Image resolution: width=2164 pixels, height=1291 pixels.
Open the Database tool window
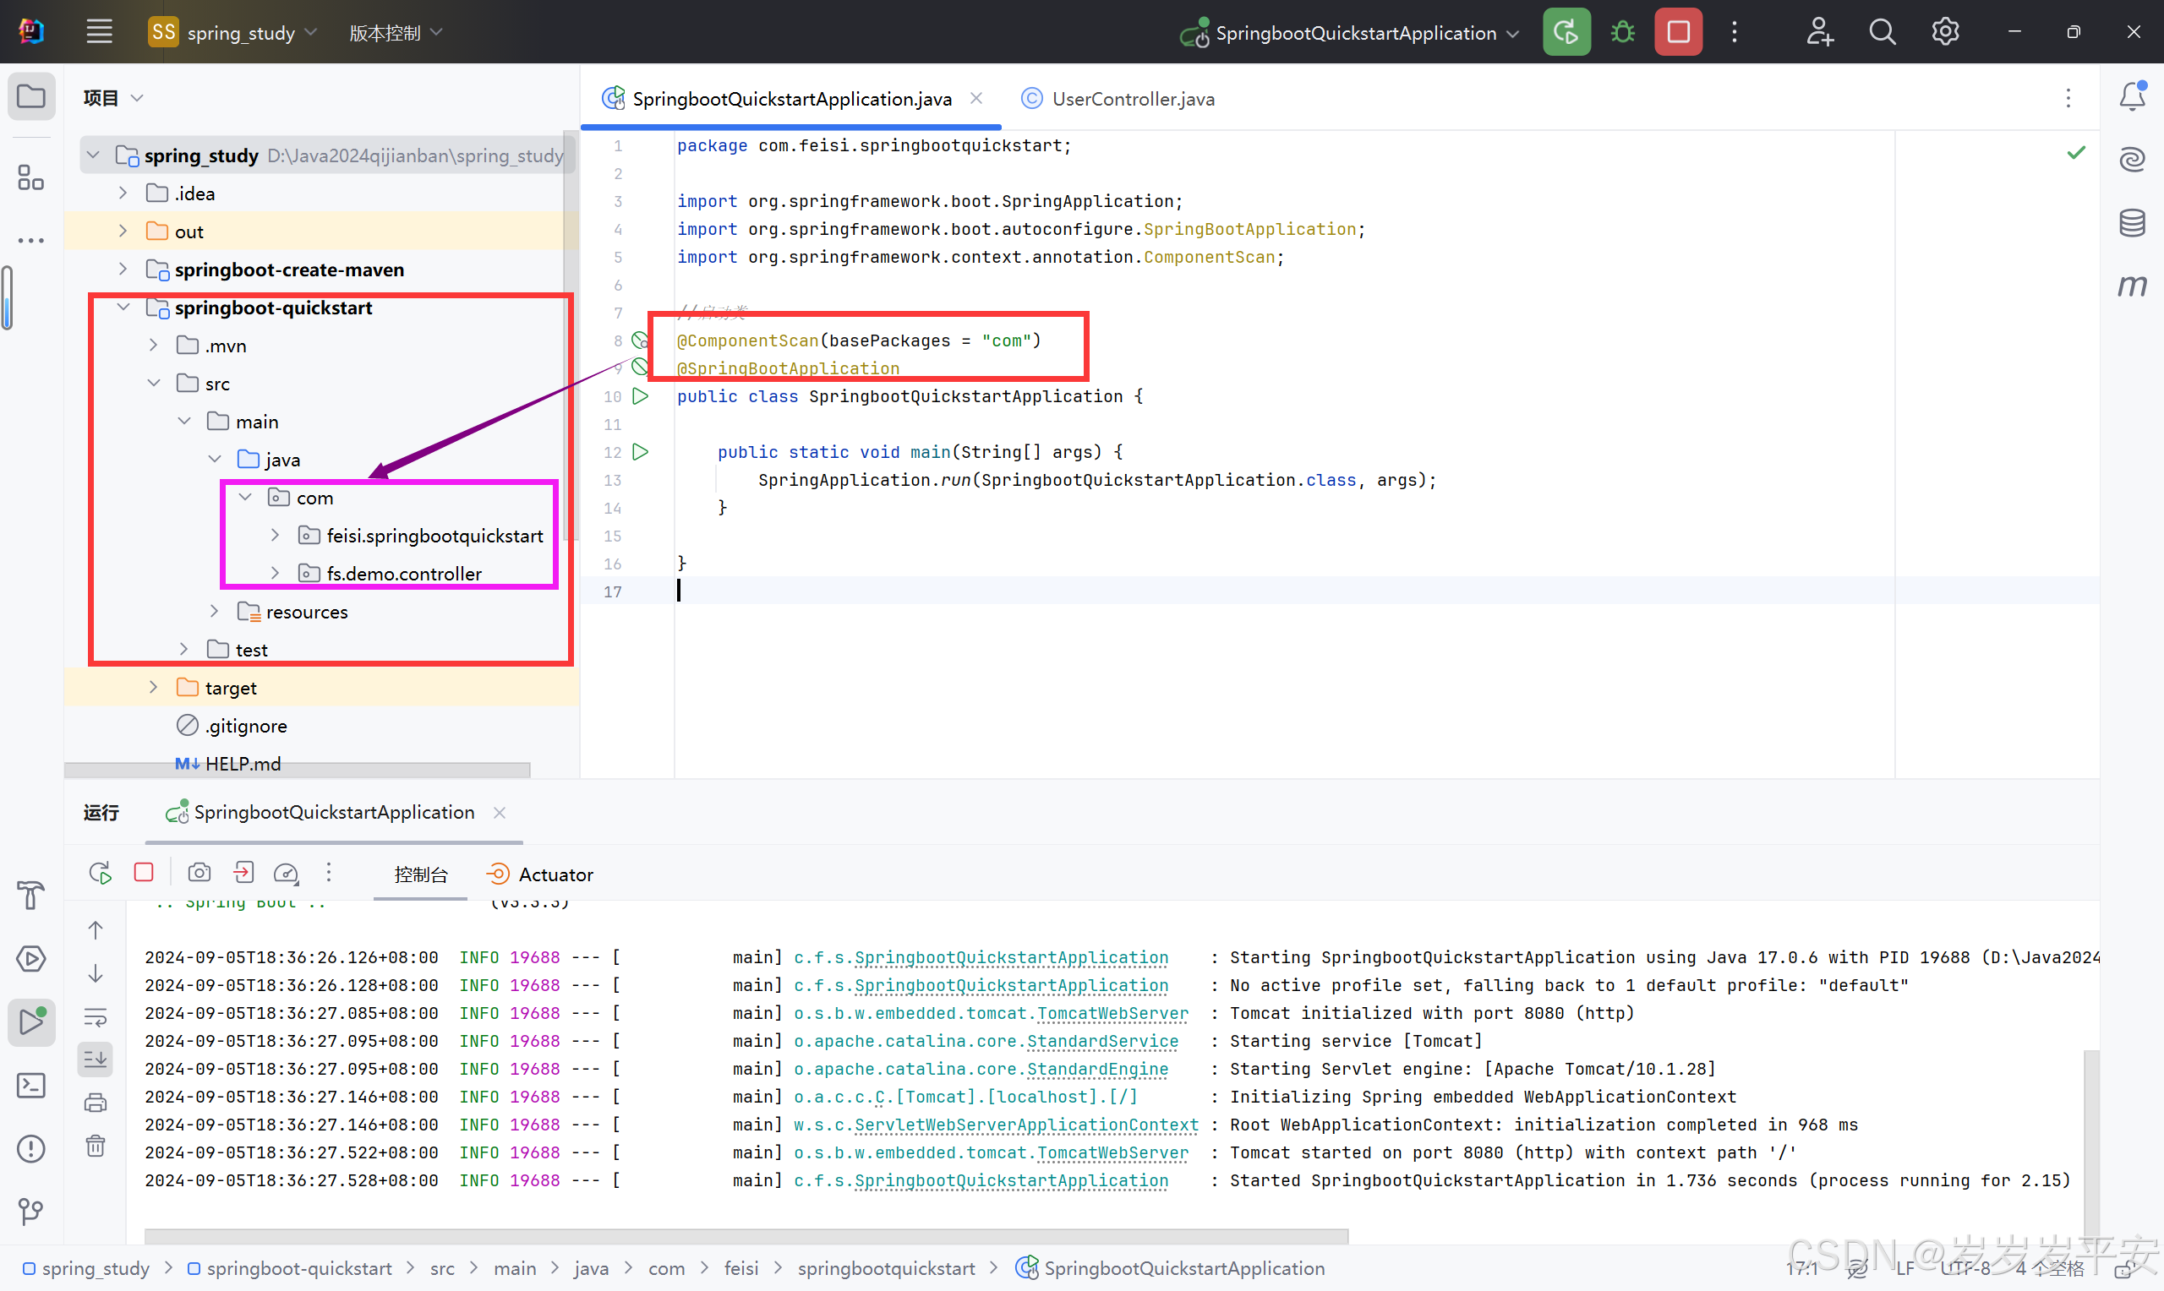(x=2132, y=223)
